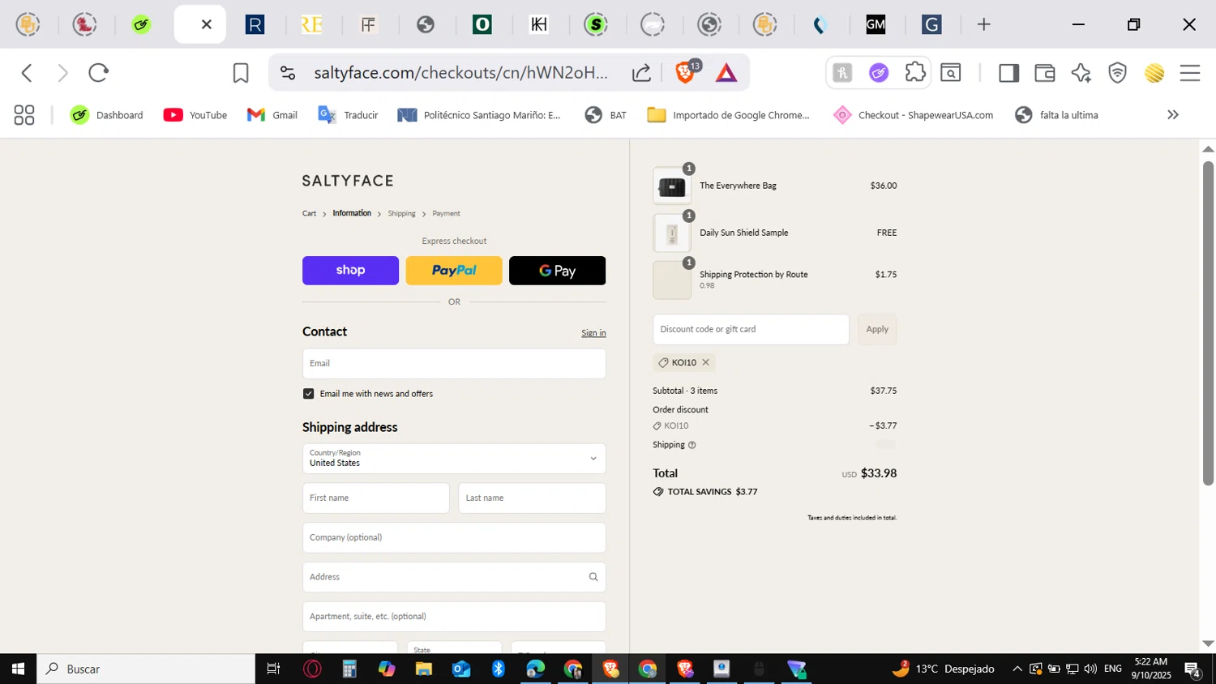
Task: Open a new browser tab with plus
Action: pos(983,24)
